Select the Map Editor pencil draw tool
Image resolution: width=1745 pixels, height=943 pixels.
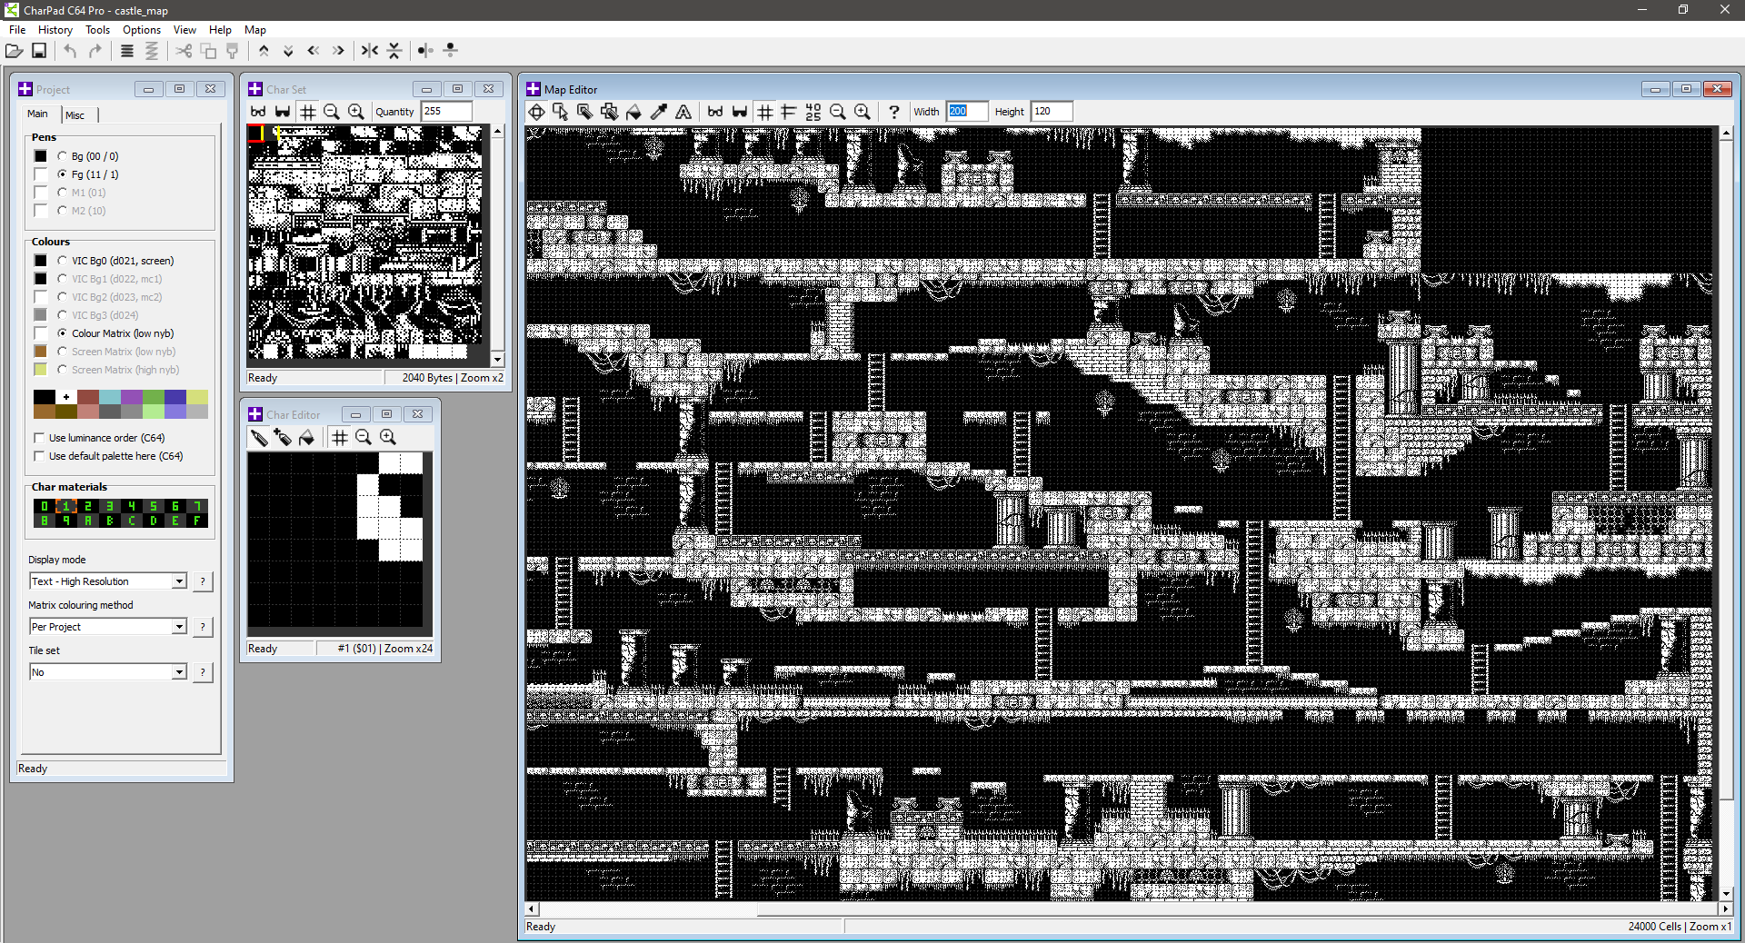pyautogui.click(x=585, y=112)
